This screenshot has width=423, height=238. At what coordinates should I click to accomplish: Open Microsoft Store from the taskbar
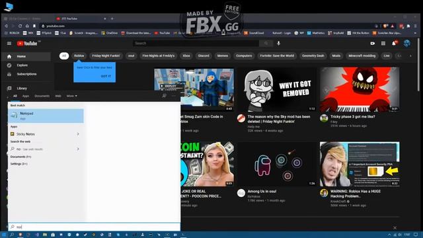[53, 235]
